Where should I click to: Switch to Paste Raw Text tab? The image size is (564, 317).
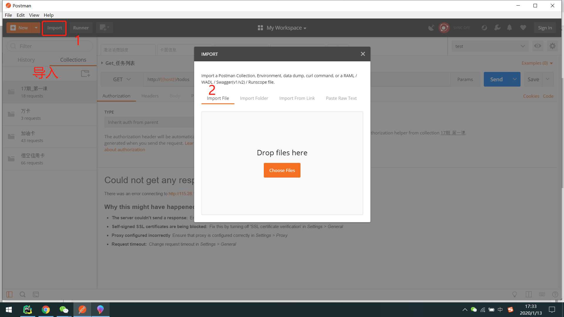coord(341,98)
